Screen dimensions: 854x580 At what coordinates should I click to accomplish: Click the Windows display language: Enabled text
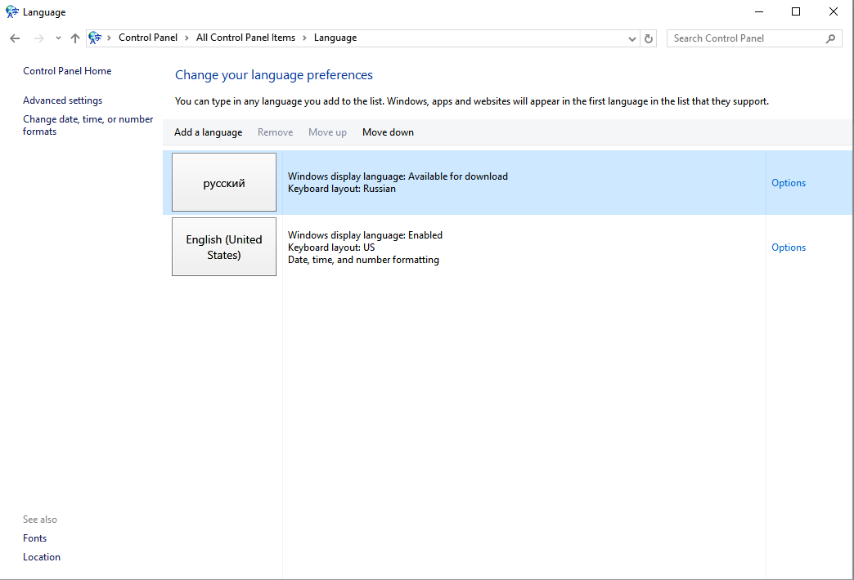365,235
